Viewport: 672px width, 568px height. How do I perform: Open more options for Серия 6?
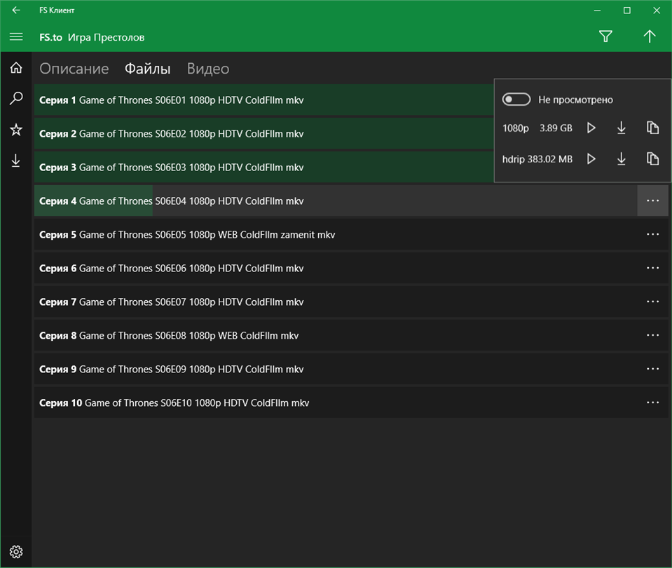pyautogui.click(x=652, y=268)
